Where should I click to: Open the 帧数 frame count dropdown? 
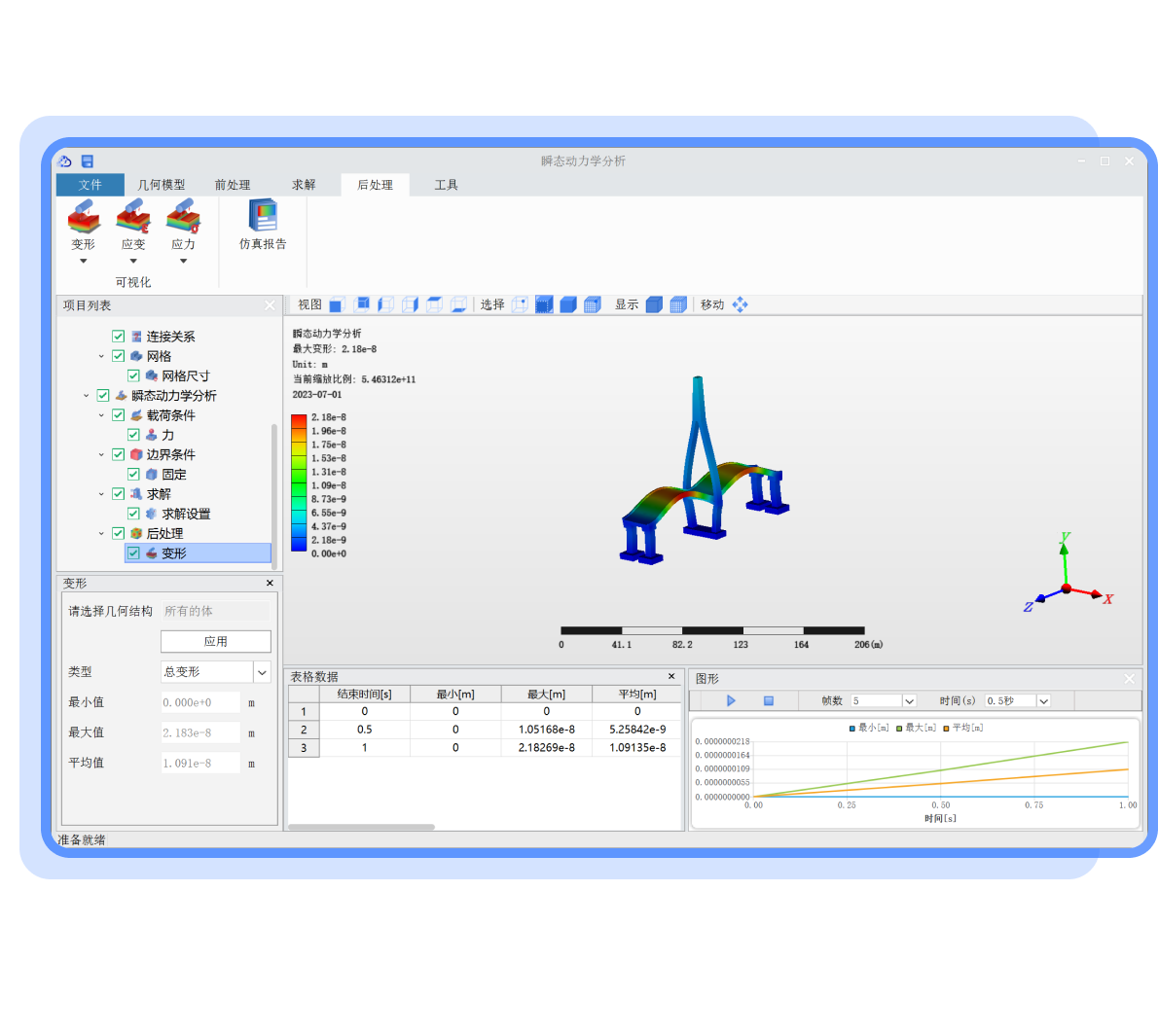pyautogui.click(x=910, y=701)
